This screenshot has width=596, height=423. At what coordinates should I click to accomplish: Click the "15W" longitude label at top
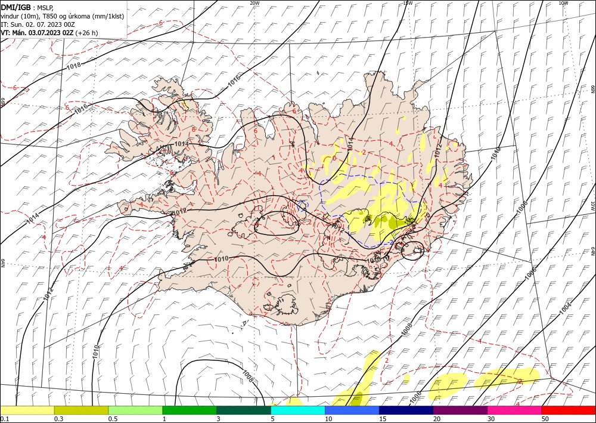(408, 3)
